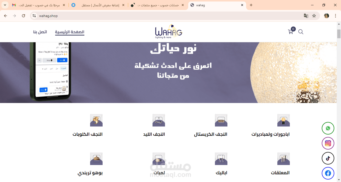341x182 pixels.
Task: Switch to the Gmail مرحبًا بك في حسوب tab
Action: [x=39, y=5]
